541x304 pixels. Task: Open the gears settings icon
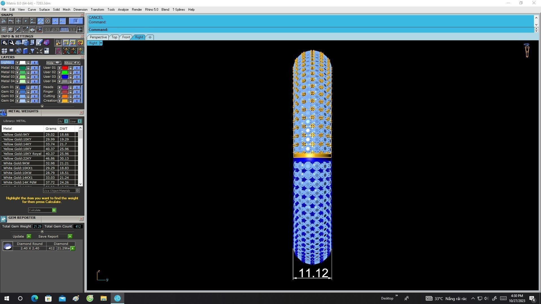click(4, 43)
